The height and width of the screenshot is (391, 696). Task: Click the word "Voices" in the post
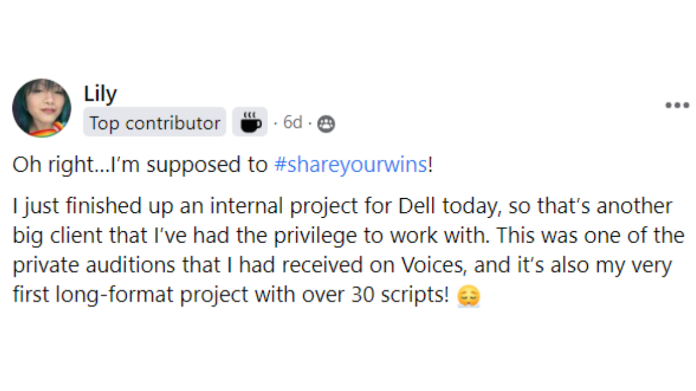[x=434, y=265]
